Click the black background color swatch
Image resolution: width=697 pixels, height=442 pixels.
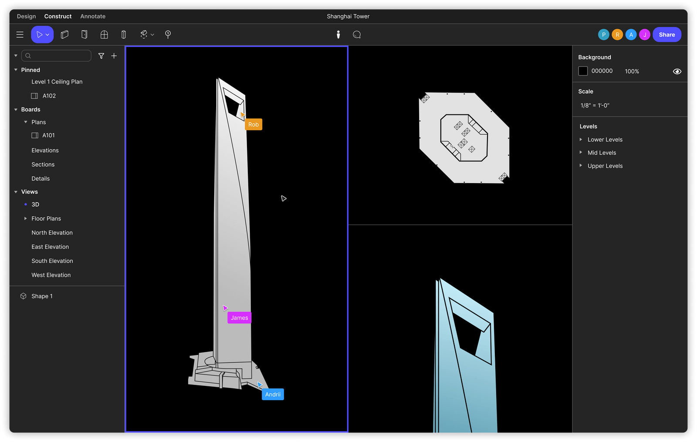(x=583, y=71)
